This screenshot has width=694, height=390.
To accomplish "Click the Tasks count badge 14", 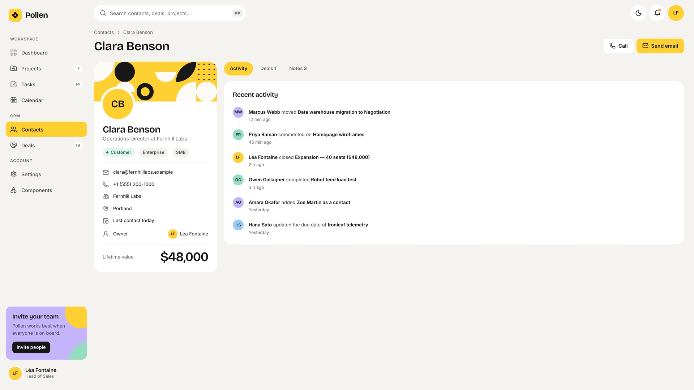I will coord(78,84).
